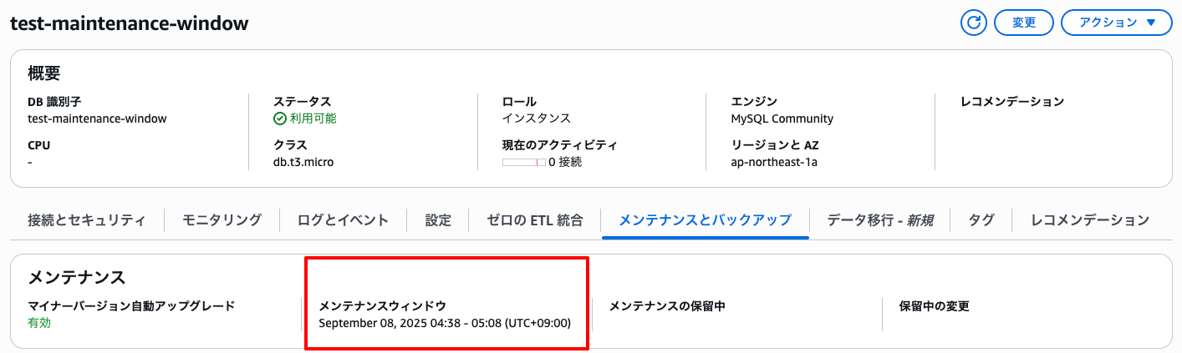The width and height of the screenshot is (1182, 353).
Task: Click the current activity connections bar
Action: pos(524,162)
